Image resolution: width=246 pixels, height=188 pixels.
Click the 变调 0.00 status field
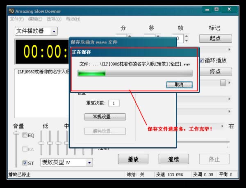203,174
